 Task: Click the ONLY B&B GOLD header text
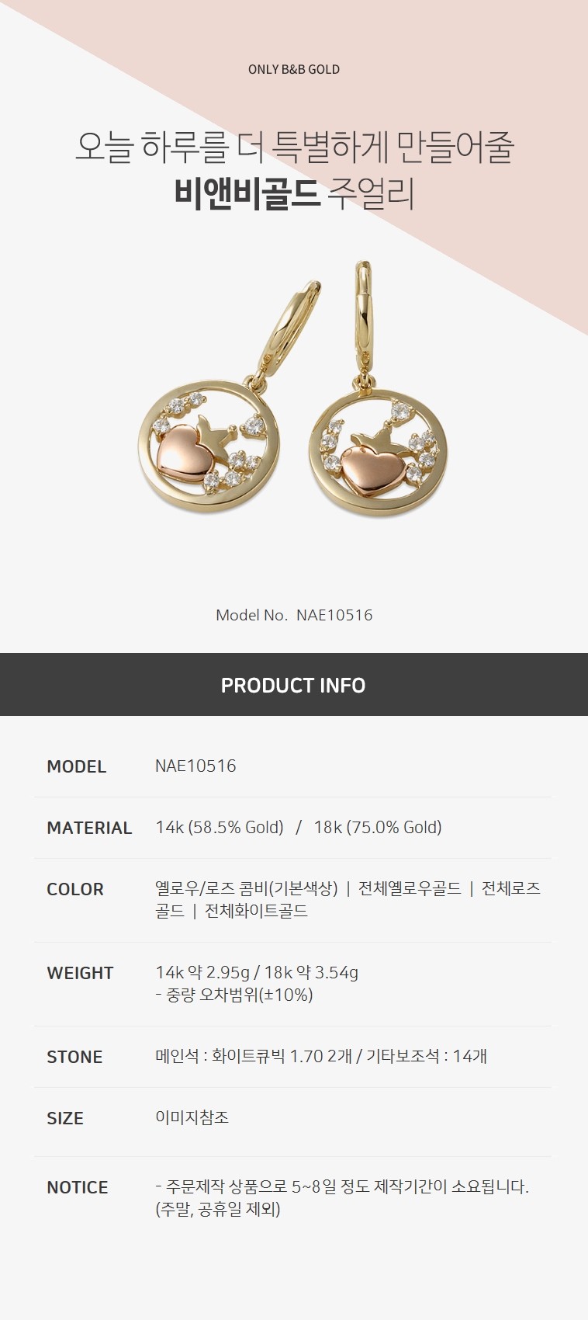(294, 69)
